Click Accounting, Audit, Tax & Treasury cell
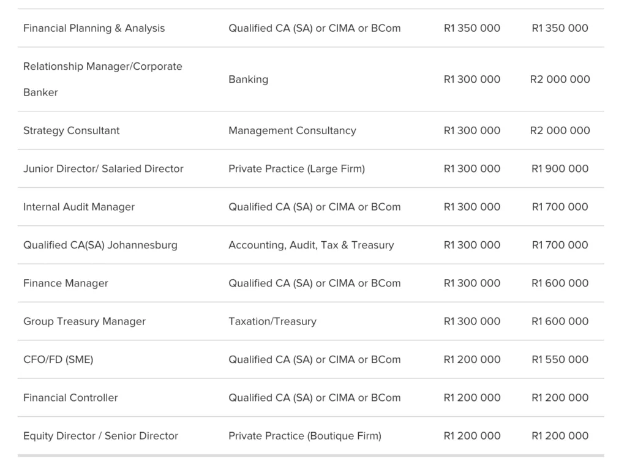This screenshot has width=627, height=464. pyautogui.click(x=311, y=245)
